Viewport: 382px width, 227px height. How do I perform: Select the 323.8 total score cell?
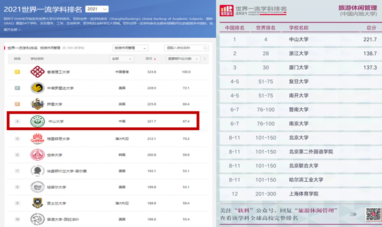point(151,72)
